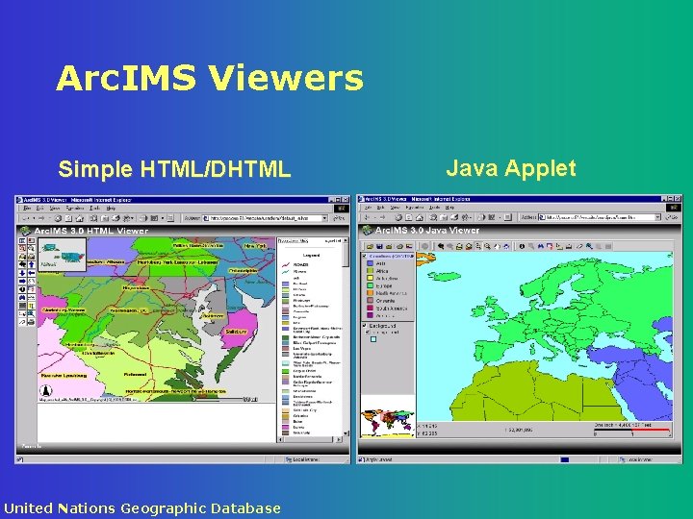Viewport: 693px width, 519px height.
Task: Click the pan north up-arrow in HTML Viewer
Action: click(32, 264)
